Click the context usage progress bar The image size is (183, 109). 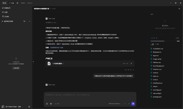pyautogui.click(x=163, y=41)
